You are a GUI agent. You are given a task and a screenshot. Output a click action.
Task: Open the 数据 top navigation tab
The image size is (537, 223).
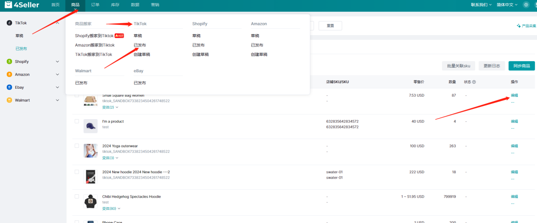(135, 5)
